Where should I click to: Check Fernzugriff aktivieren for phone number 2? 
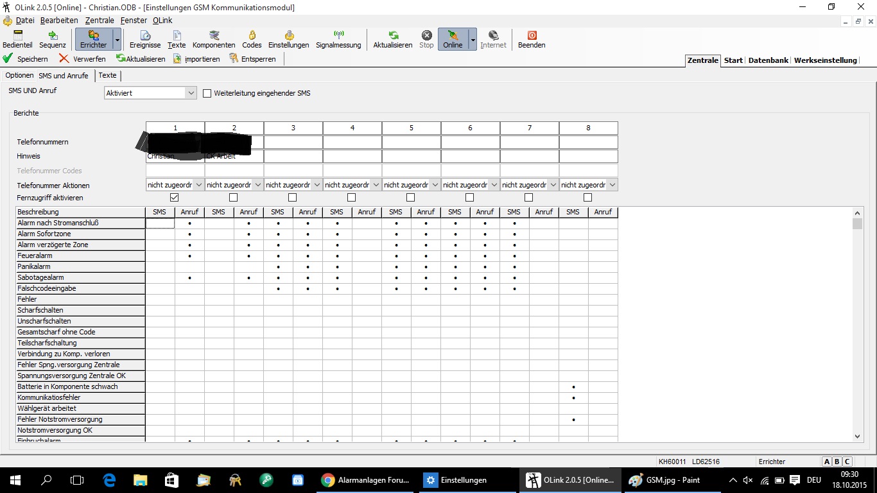(x=233, y=198)
